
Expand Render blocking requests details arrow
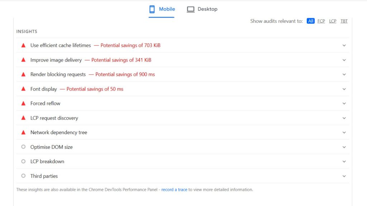pyautogui.click(x=344, y=74)
